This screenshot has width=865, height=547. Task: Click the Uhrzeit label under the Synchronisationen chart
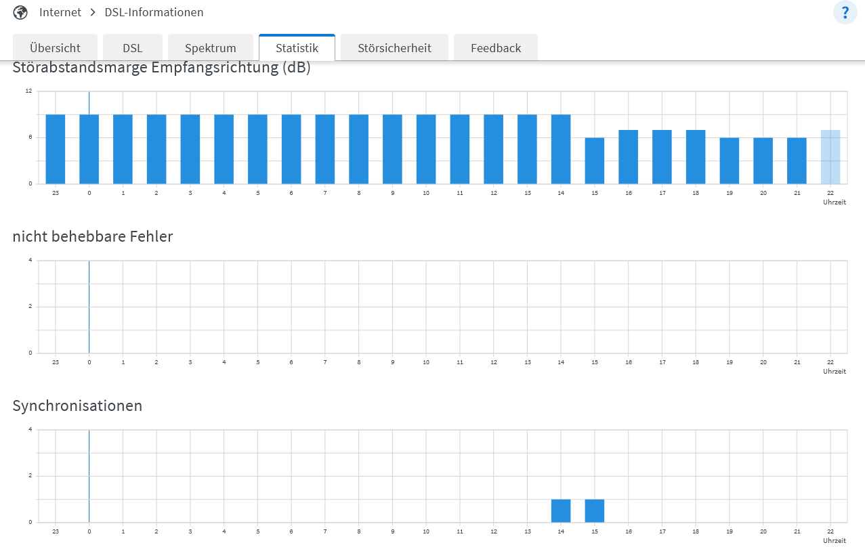point(835,540)
